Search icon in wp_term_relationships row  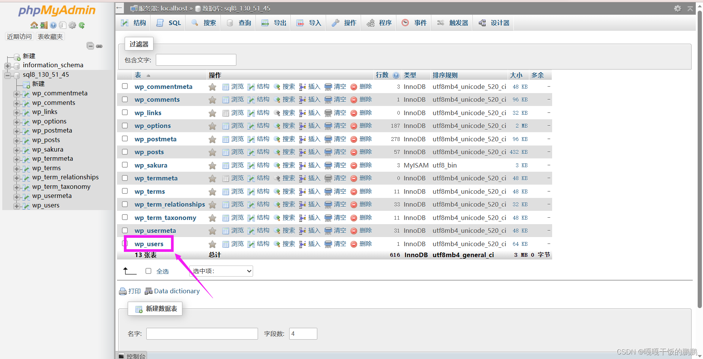coord(277,205)
